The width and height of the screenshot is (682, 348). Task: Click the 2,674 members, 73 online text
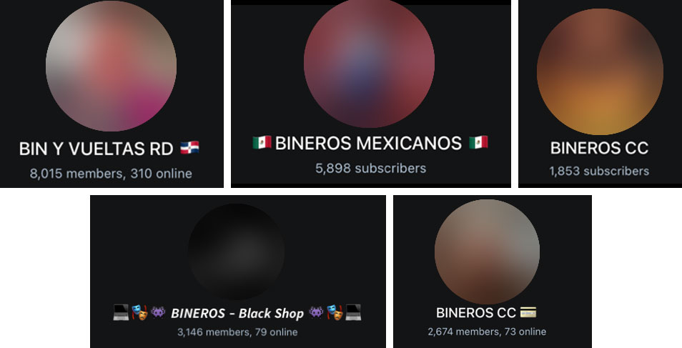pos(487,332)
